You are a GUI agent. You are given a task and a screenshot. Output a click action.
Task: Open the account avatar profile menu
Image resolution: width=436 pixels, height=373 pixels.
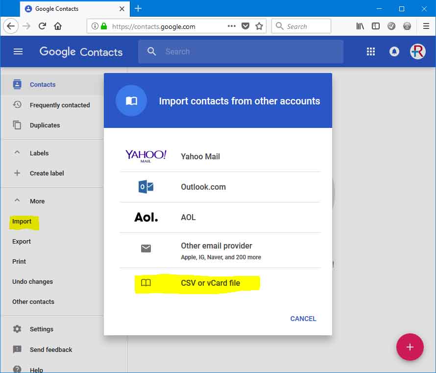[418, 52]
